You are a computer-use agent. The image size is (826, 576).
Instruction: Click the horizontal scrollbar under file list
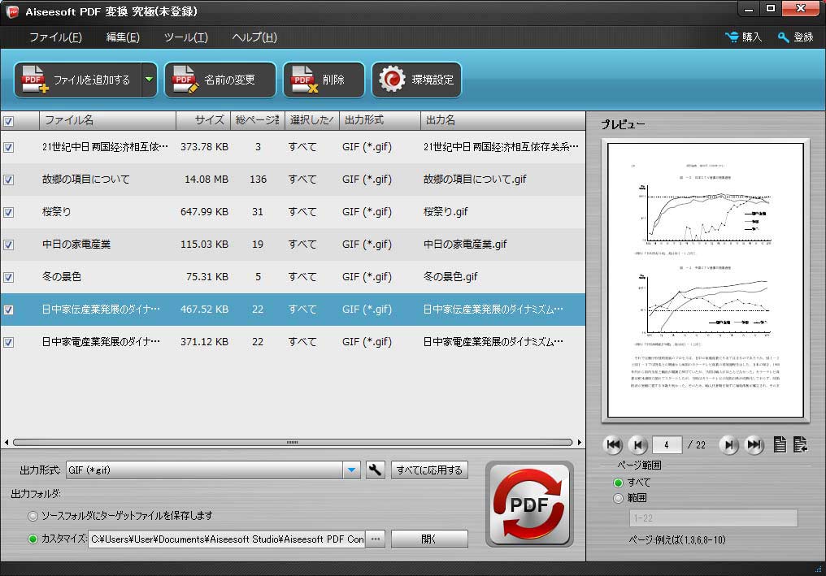pyautogui.click(x=293, y=443)
